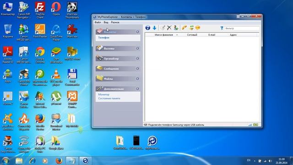This screenshot has width=293, height=165.
Task: Open the Корзина recycle bin icon
Action: tap(8, 31)
